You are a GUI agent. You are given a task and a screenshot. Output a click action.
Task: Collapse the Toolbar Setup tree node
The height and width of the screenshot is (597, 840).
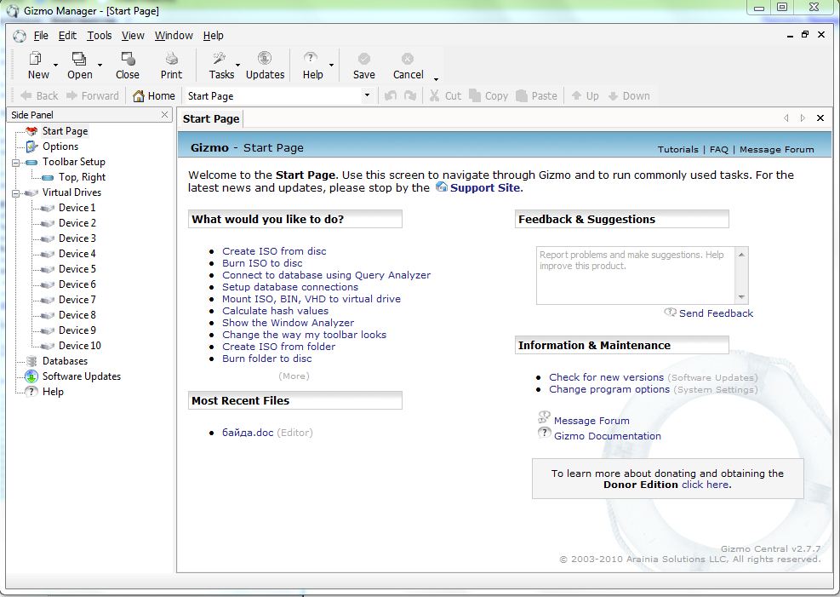[15, 162]
